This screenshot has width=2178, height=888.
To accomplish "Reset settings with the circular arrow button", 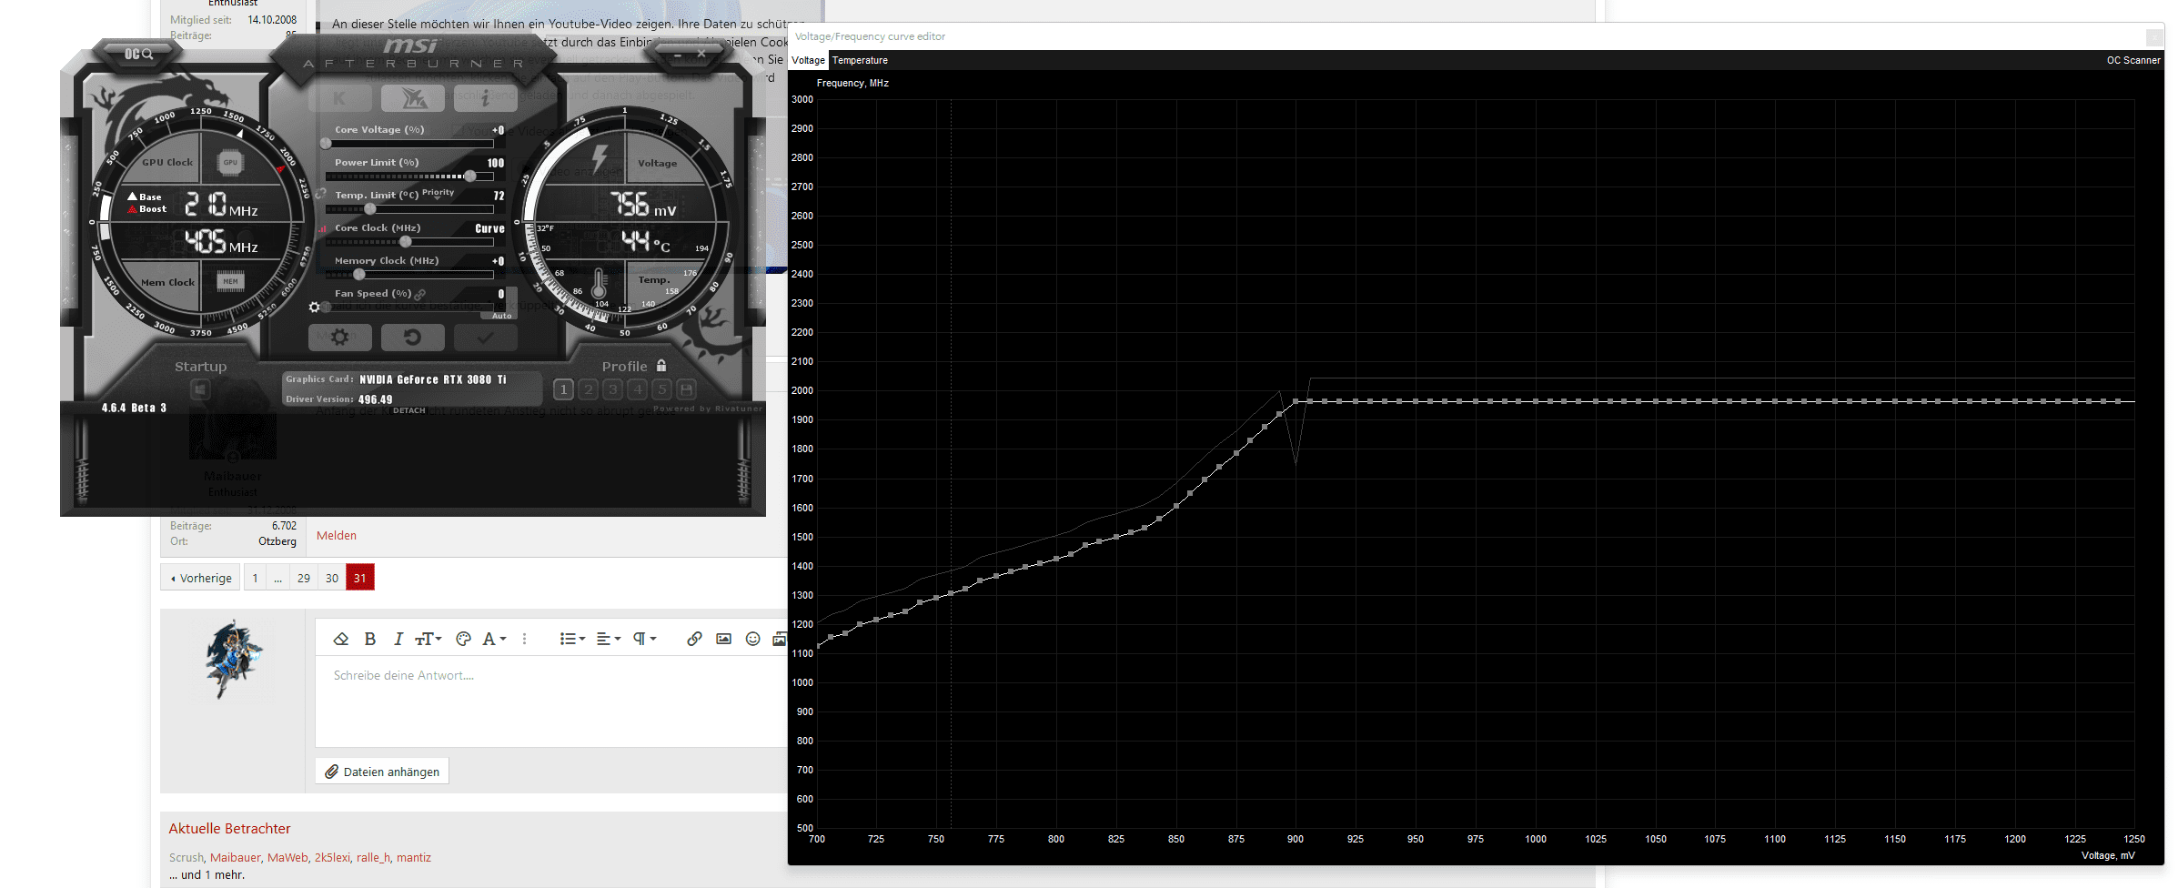I will 412,337.
